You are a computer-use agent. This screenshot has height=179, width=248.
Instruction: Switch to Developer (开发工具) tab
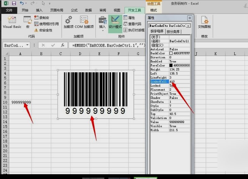point(135,10)
